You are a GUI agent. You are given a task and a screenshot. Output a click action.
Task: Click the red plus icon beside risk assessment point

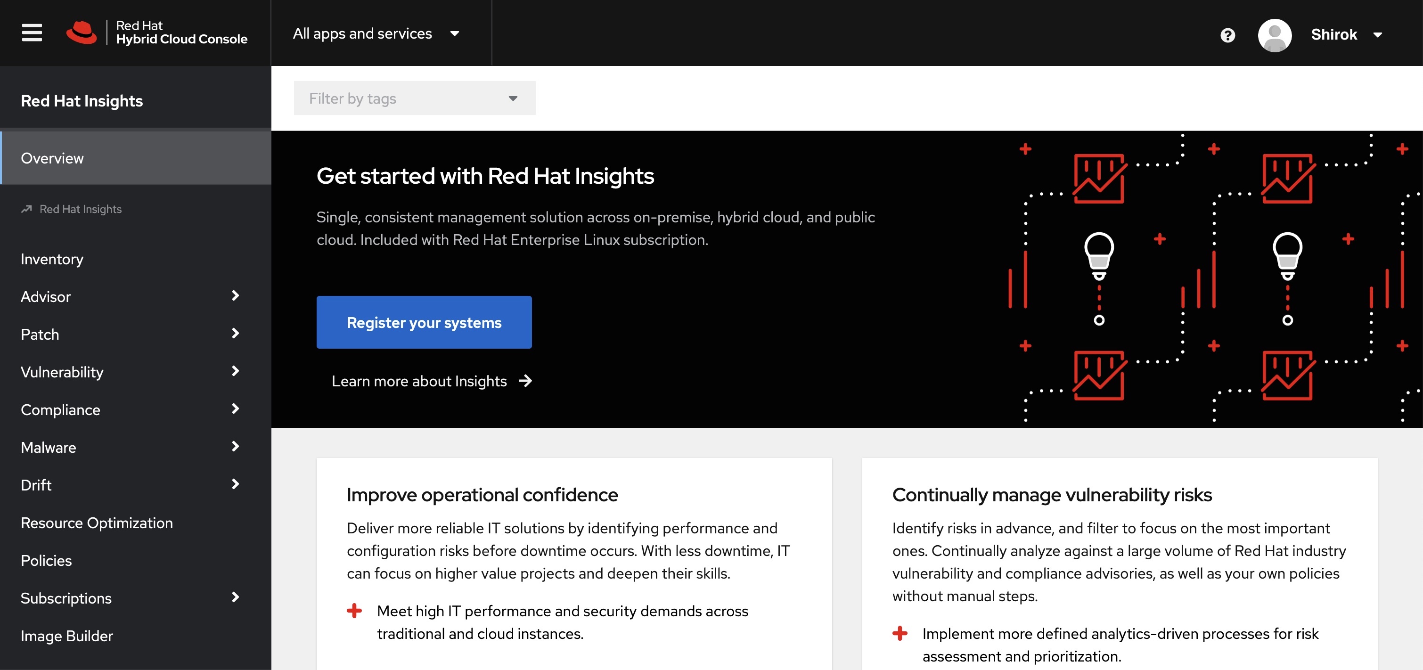click(x=900, y=634)
